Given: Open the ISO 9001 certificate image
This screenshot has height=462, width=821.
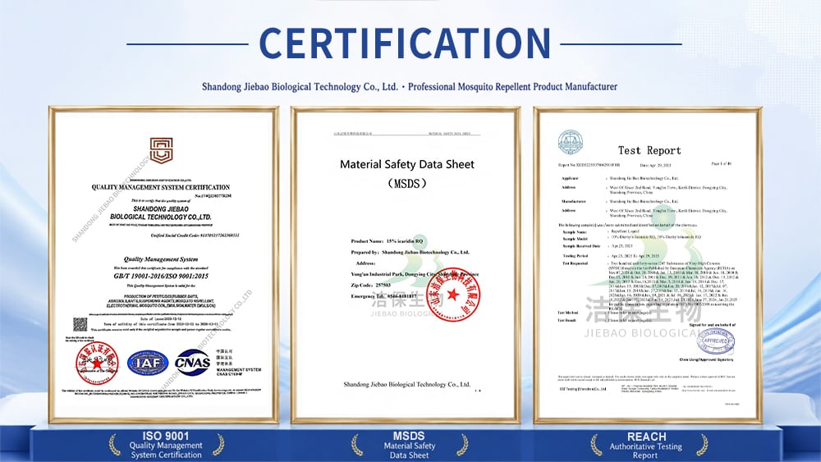Looking at the screenshot, I should [x=164, y=265].
